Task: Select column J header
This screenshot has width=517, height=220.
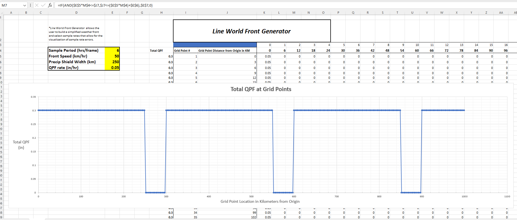Action: 227,13
